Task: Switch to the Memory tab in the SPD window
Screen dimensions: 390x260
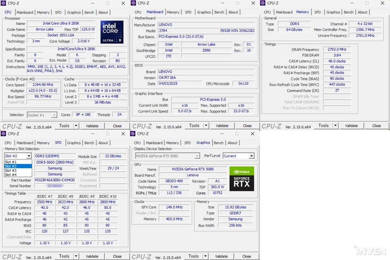Action: (x=43, y=143)
